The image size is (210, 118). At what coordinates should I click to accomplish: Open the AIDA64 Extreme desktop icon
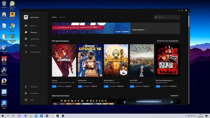[x=4, y=60]
